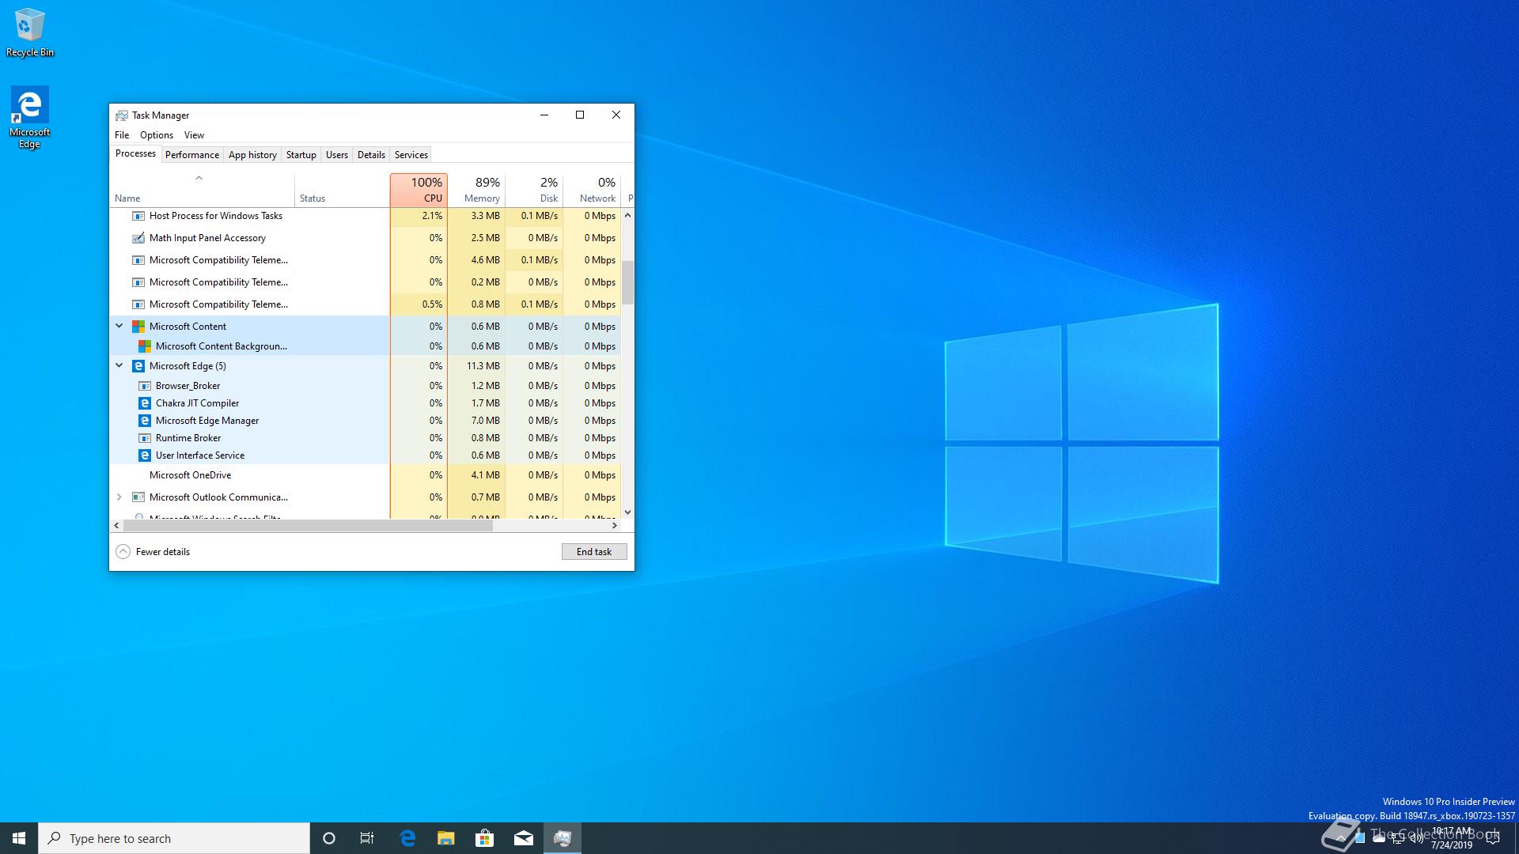Screen dimensions: 1519x854
Task: Open Microsoft Store from the taskbar
Action: [485, 838]
